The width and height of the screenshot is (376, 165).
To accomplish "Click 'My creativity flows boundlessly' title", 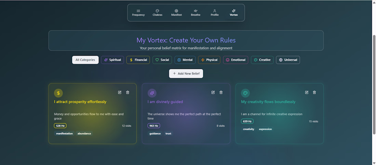I will (x=268, y=102).
